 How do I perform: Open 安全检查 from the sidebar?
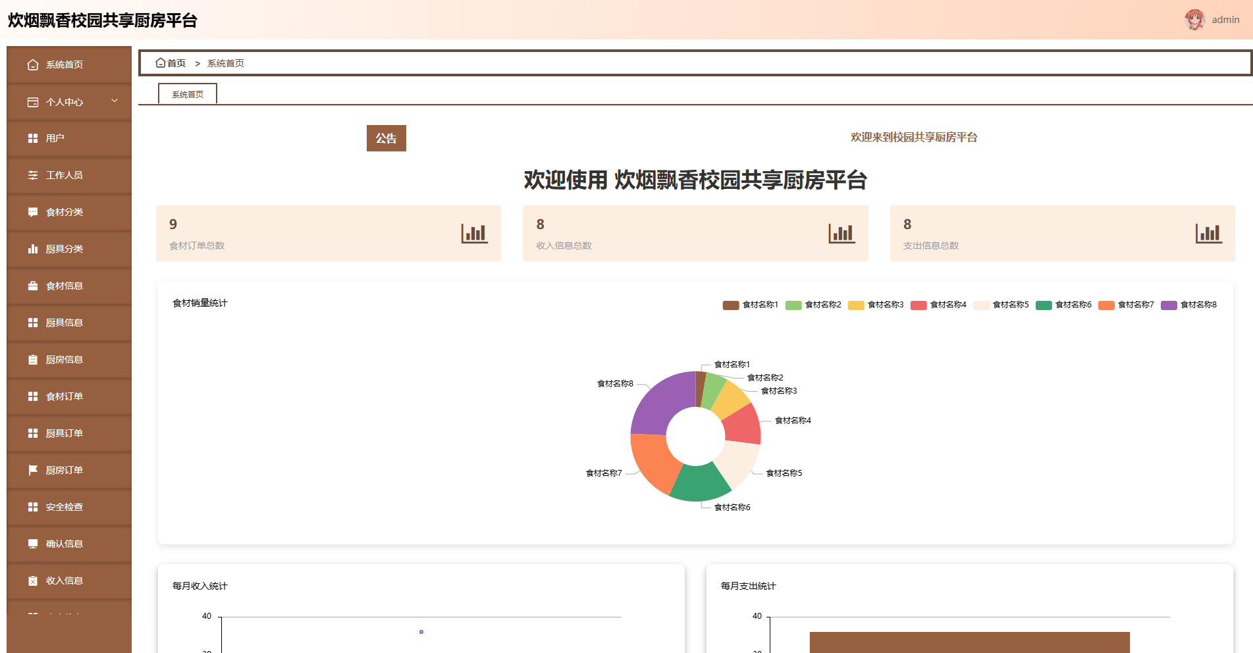[x=69, y=507]
